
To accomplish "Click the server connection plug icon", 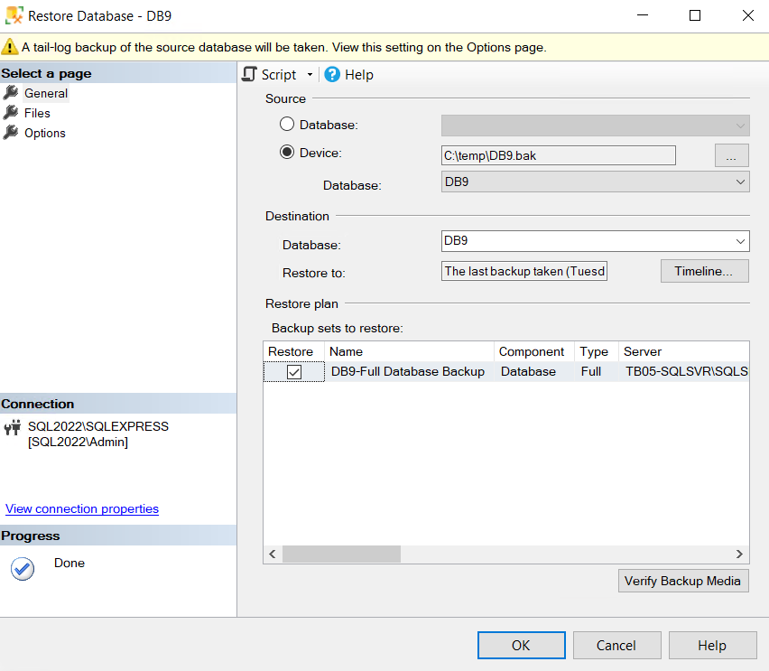I will tap(13, 427).
